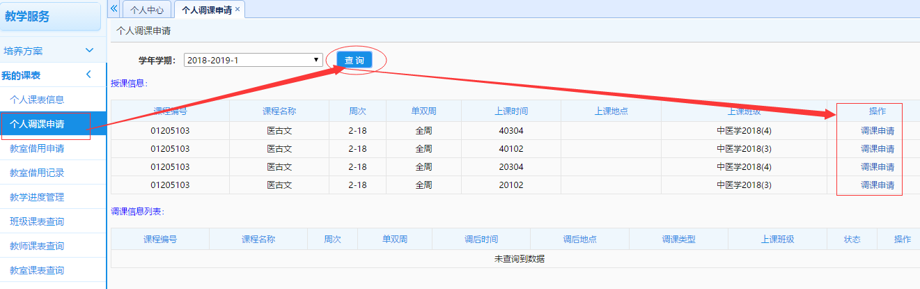The image size is (920, 289).
Task: Click 调课申请 for class time 40102
Action: tap(877, 148)
